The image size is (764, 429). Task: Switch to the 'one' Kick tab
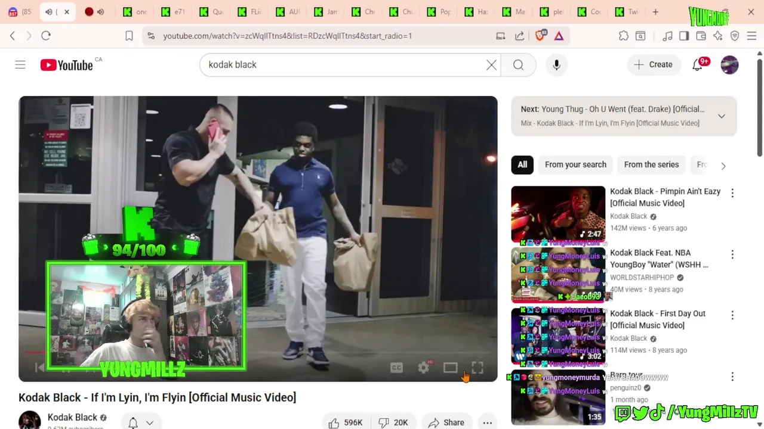[134, 12]
